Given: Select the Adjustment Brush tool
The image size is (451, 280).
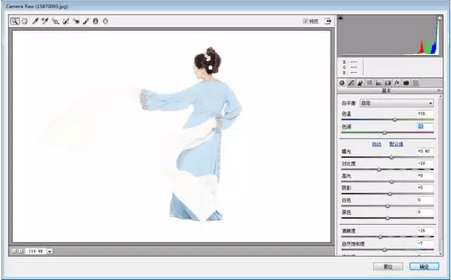Looking at the screenshot, I should 86,21.
